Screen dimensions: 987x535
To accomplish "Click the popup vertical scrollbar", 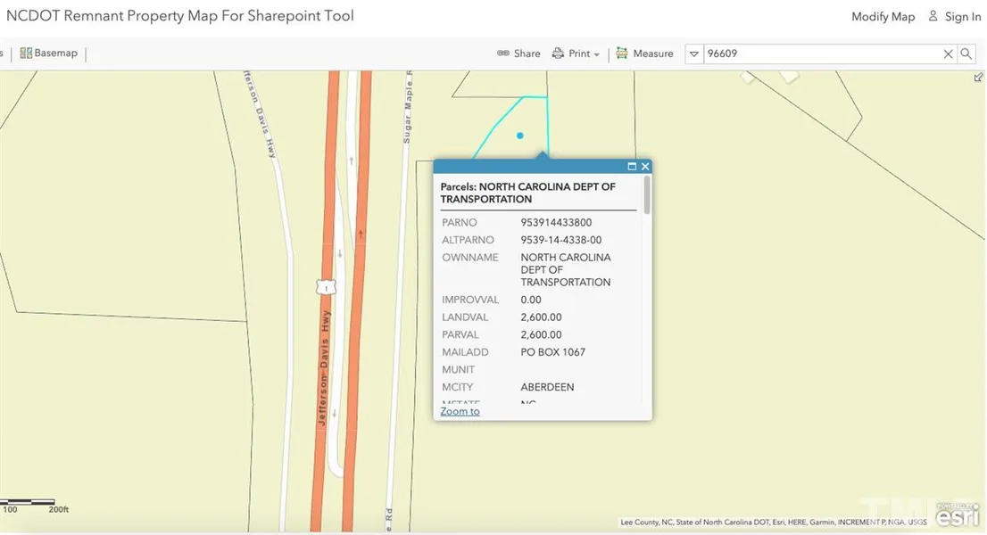I will tap(647, 196).
